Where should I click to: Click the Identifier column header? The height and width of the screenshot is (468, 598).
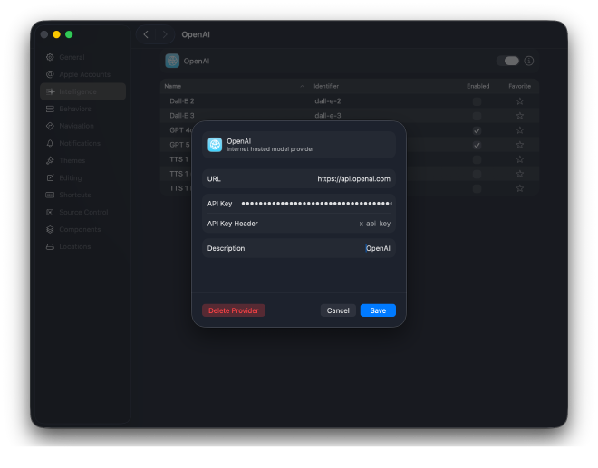click(326, 86)
